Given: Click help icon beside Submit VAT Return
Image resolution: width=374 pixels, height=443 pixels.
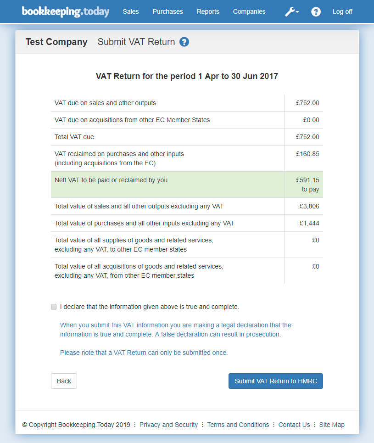Looking at the screenshot, I should tap(184, 42).
